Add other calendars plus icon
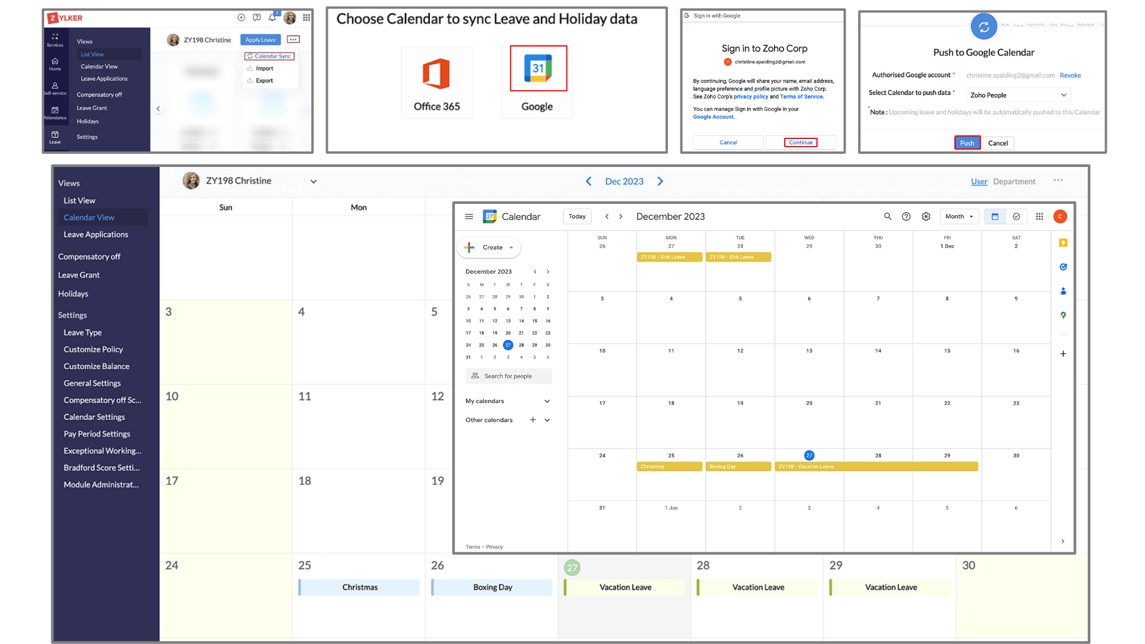This screenshot has width=1145, height=644. tap(533, 420)
